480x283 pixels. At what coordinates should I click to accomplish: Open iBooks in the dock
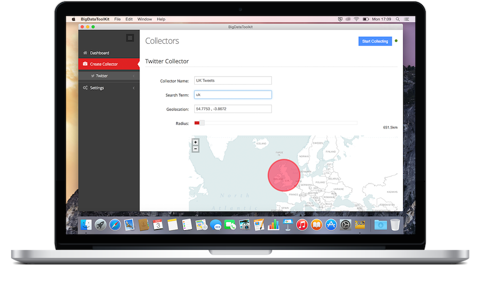point(316,225)
